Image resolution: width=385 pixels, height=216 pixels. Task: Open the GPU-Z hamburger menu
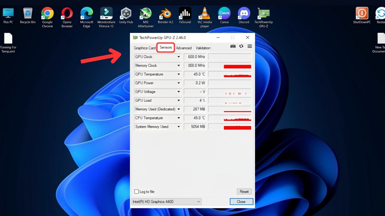point(250,46)
